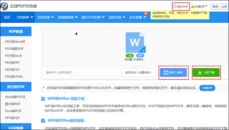The width and height of the screenshot is (229, 130).
Task: Click the hot badge beside PDF转Word
Action: 24,42
